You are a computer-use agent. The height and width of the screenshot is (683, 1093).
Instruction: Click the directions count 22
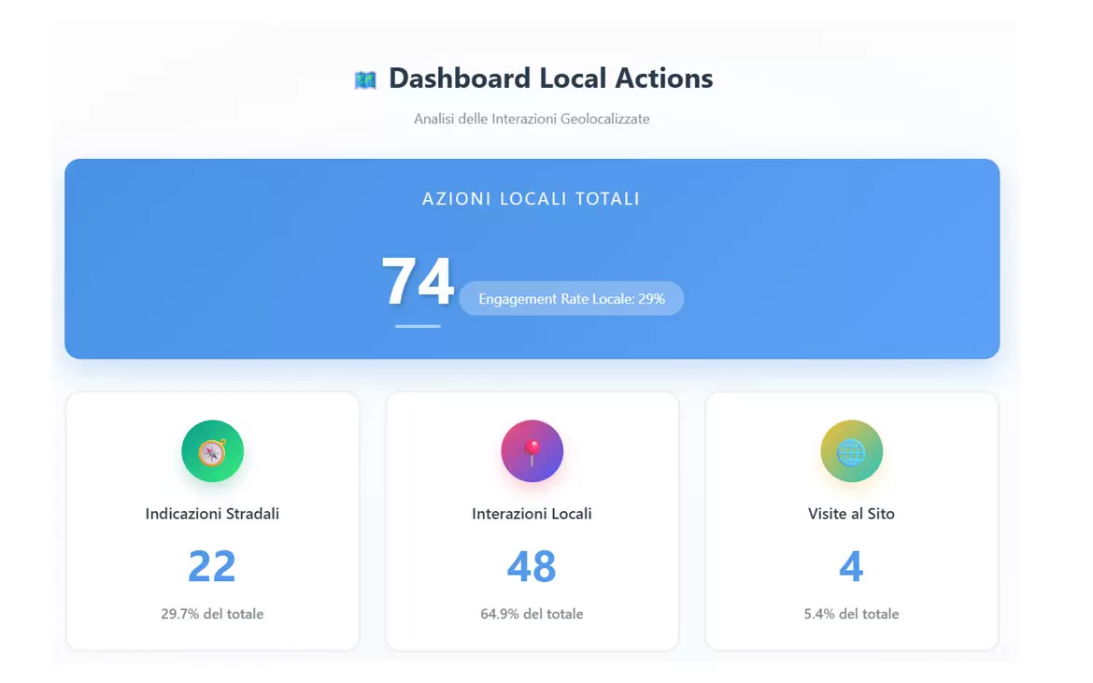(x=212, y=566)
